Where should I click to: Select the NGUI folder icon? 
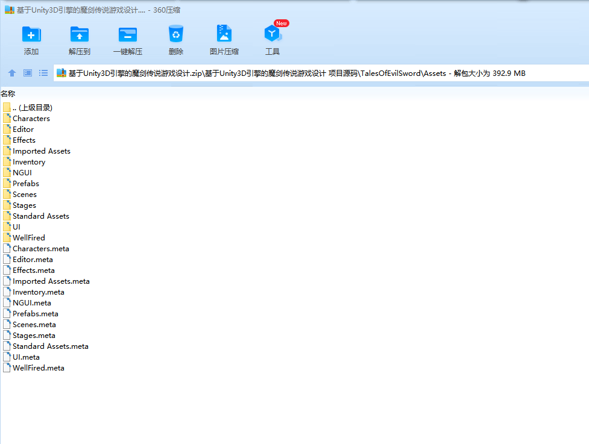click(x=7, y=173)
